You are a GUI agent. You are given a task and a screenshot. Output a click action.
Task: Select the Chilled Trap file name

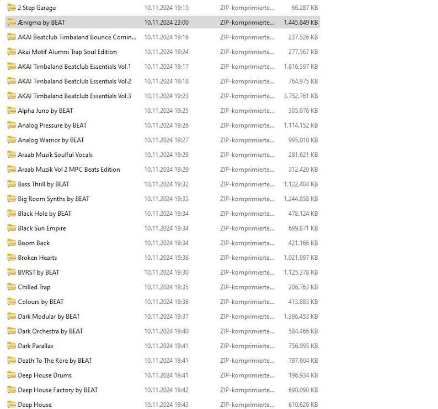coord(34,287)
